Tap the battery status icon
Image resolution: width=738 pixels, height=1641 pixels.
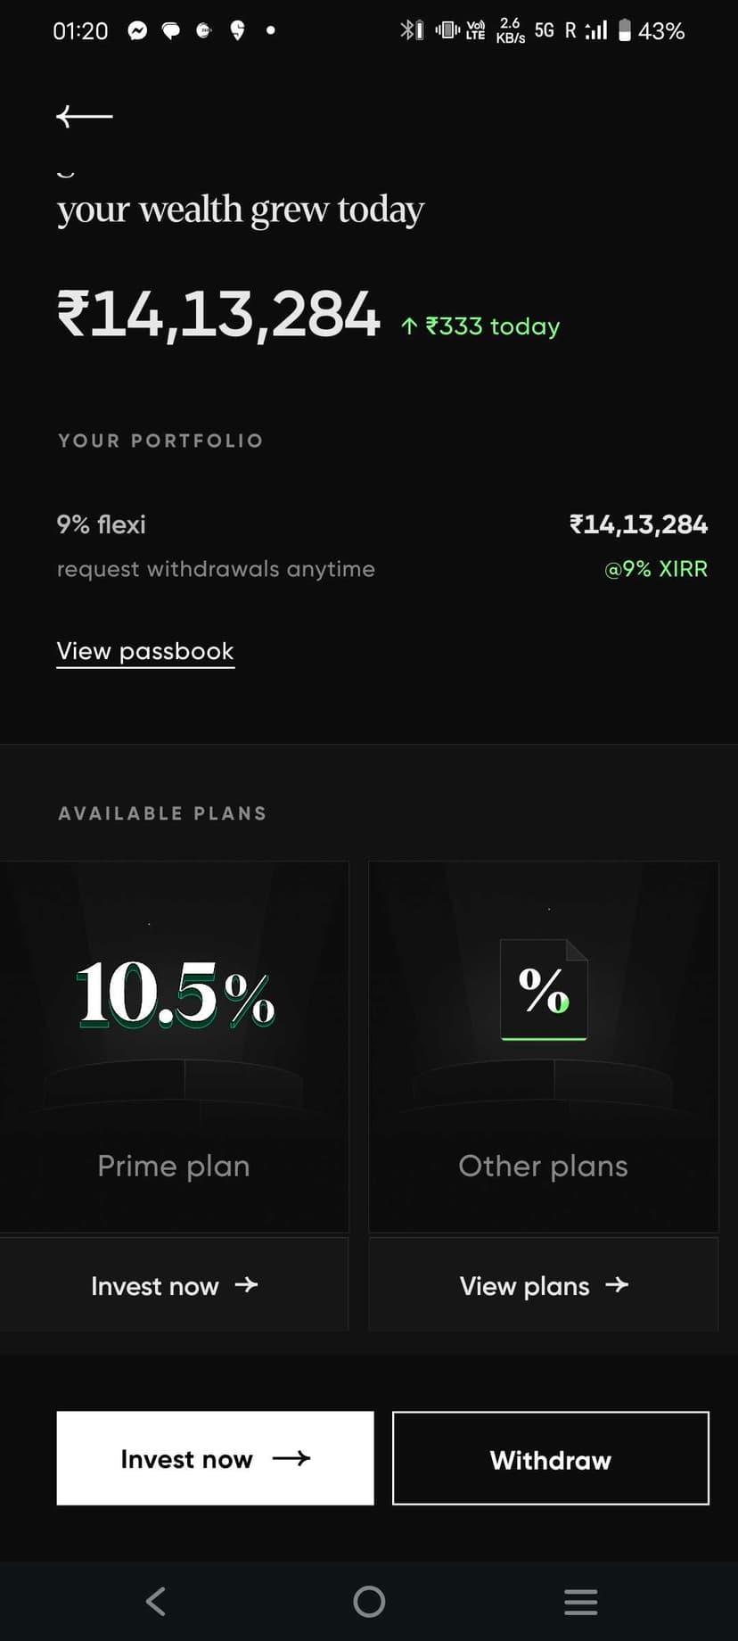click(x=625, y=31)
